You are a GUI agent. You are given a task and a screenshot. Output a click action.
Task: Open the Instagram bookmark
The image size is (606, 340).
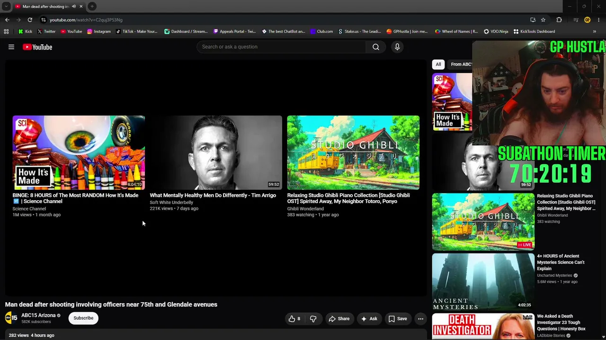point(98,32)
